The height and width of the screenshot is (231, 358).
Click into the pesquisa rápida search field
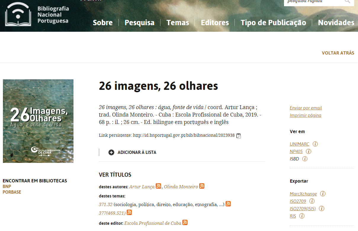[313, 1]
